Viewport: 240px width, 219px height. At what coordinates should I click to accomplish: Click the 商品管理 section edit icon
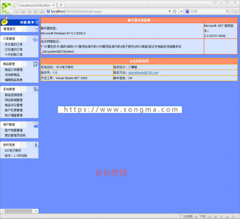[x=35, y=64]
